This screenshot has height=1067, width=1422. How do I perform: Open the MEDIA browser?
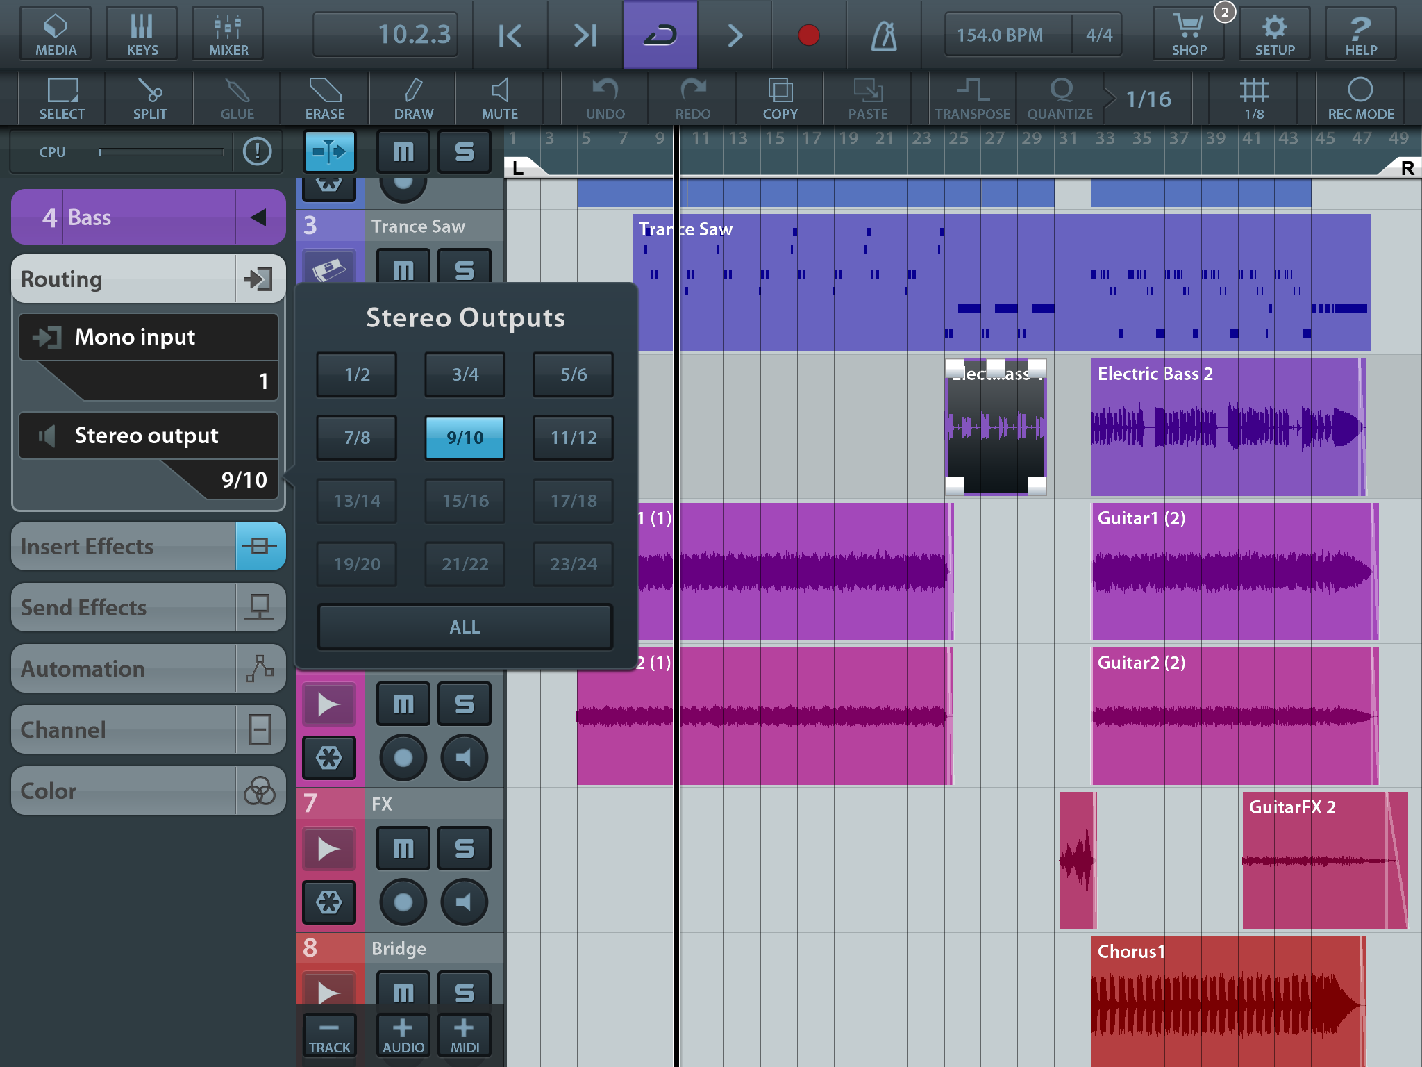point(56,34)
